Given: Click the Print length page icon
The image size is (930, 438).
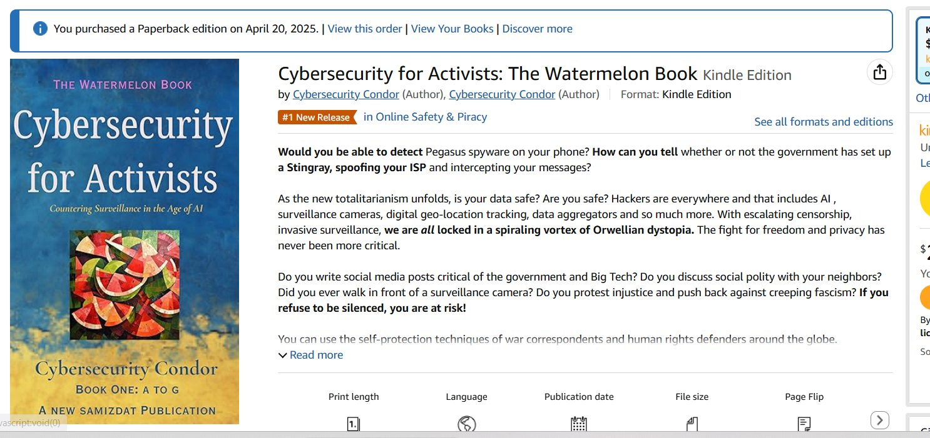Looking at the screenshot, I should 354,425.
